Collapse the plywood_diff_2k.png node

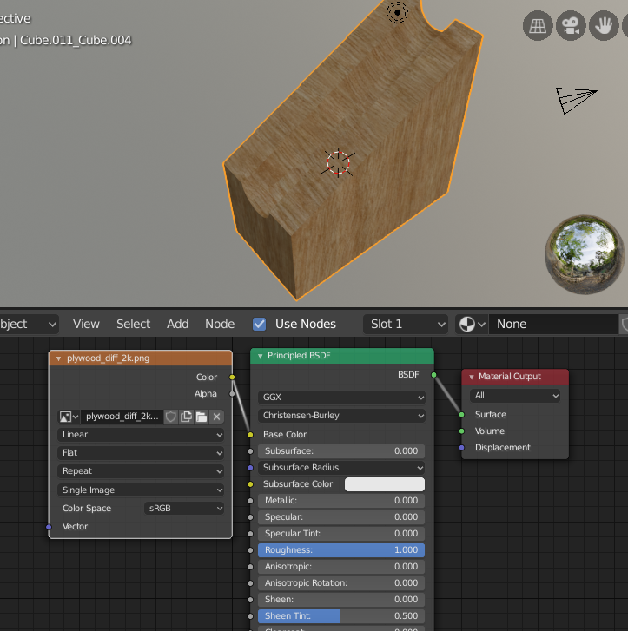(x=58, y=358)
